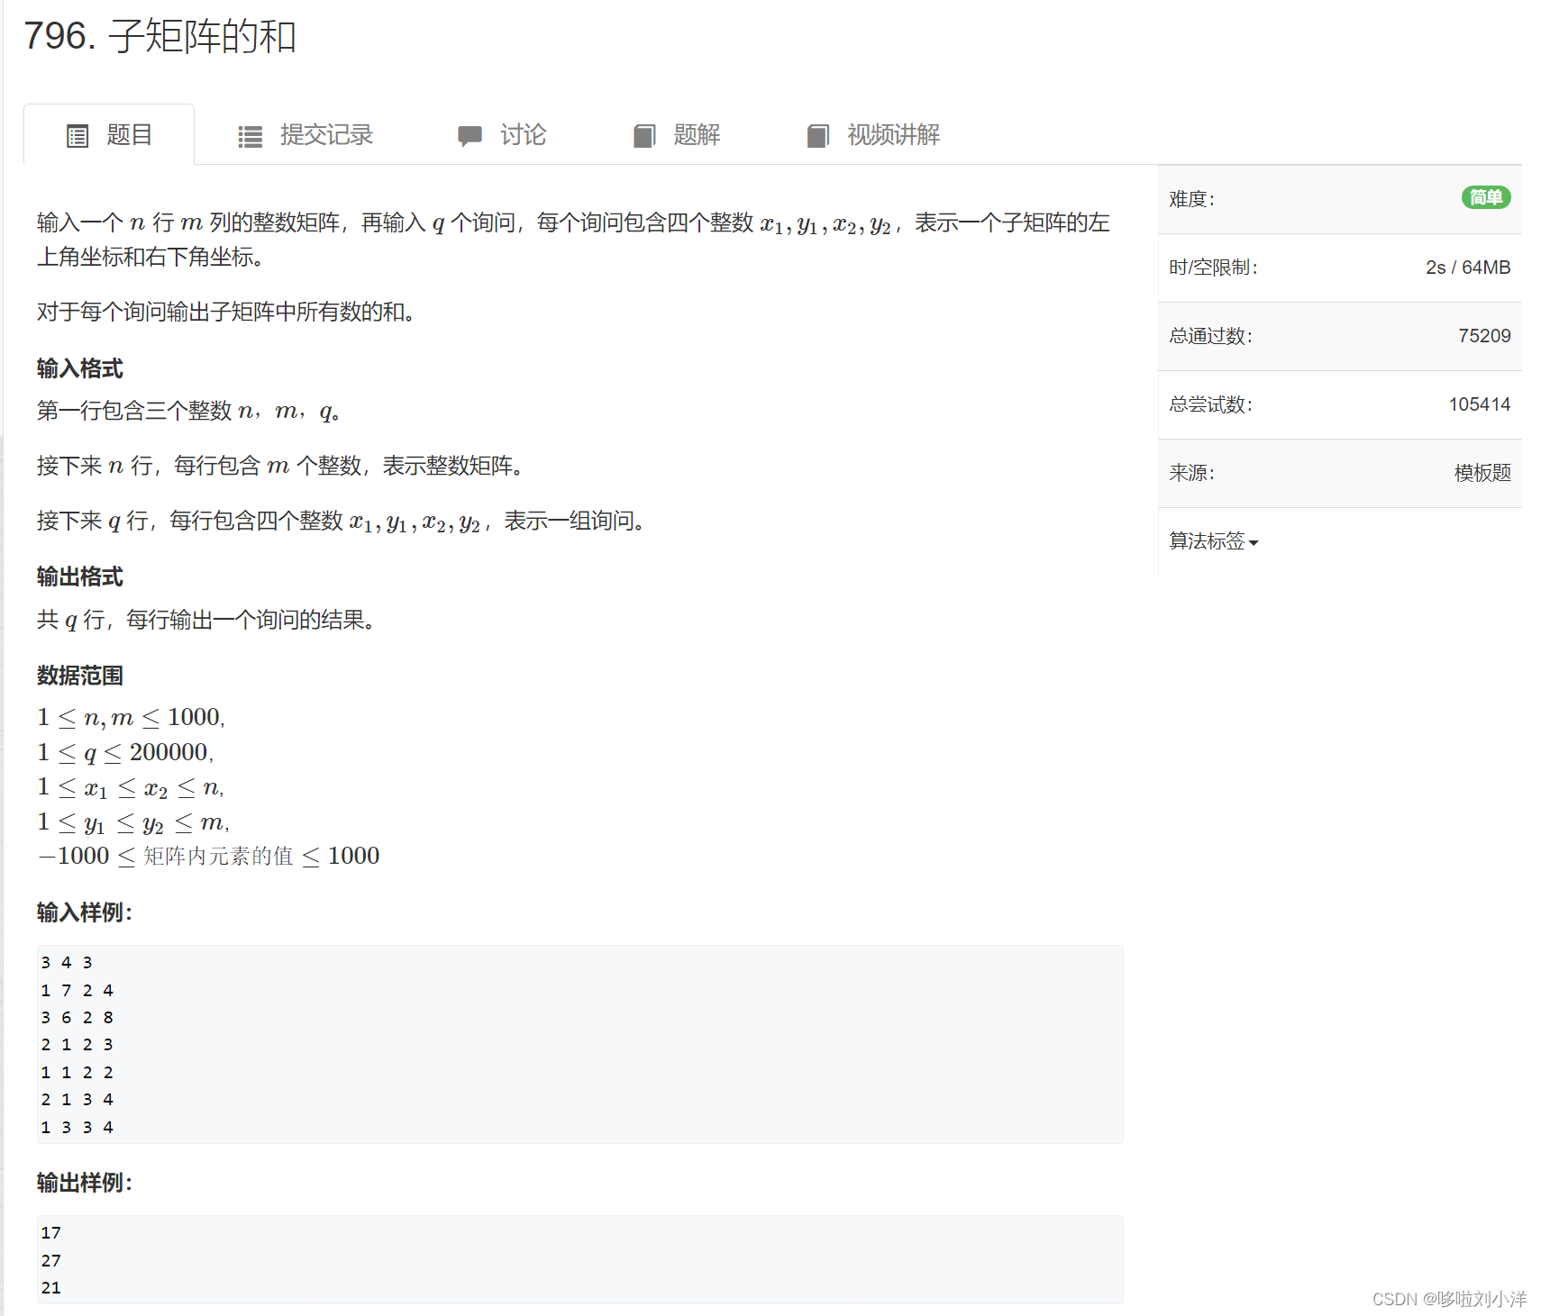Screen dimensions: 1541x1316
Task: Click the green 简单 difficulty badge
Action: coord(1486,197)
